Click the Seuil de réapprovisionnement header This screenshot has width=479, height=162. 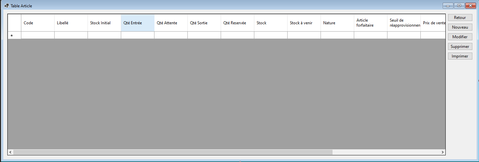click(x=404, y=23)
